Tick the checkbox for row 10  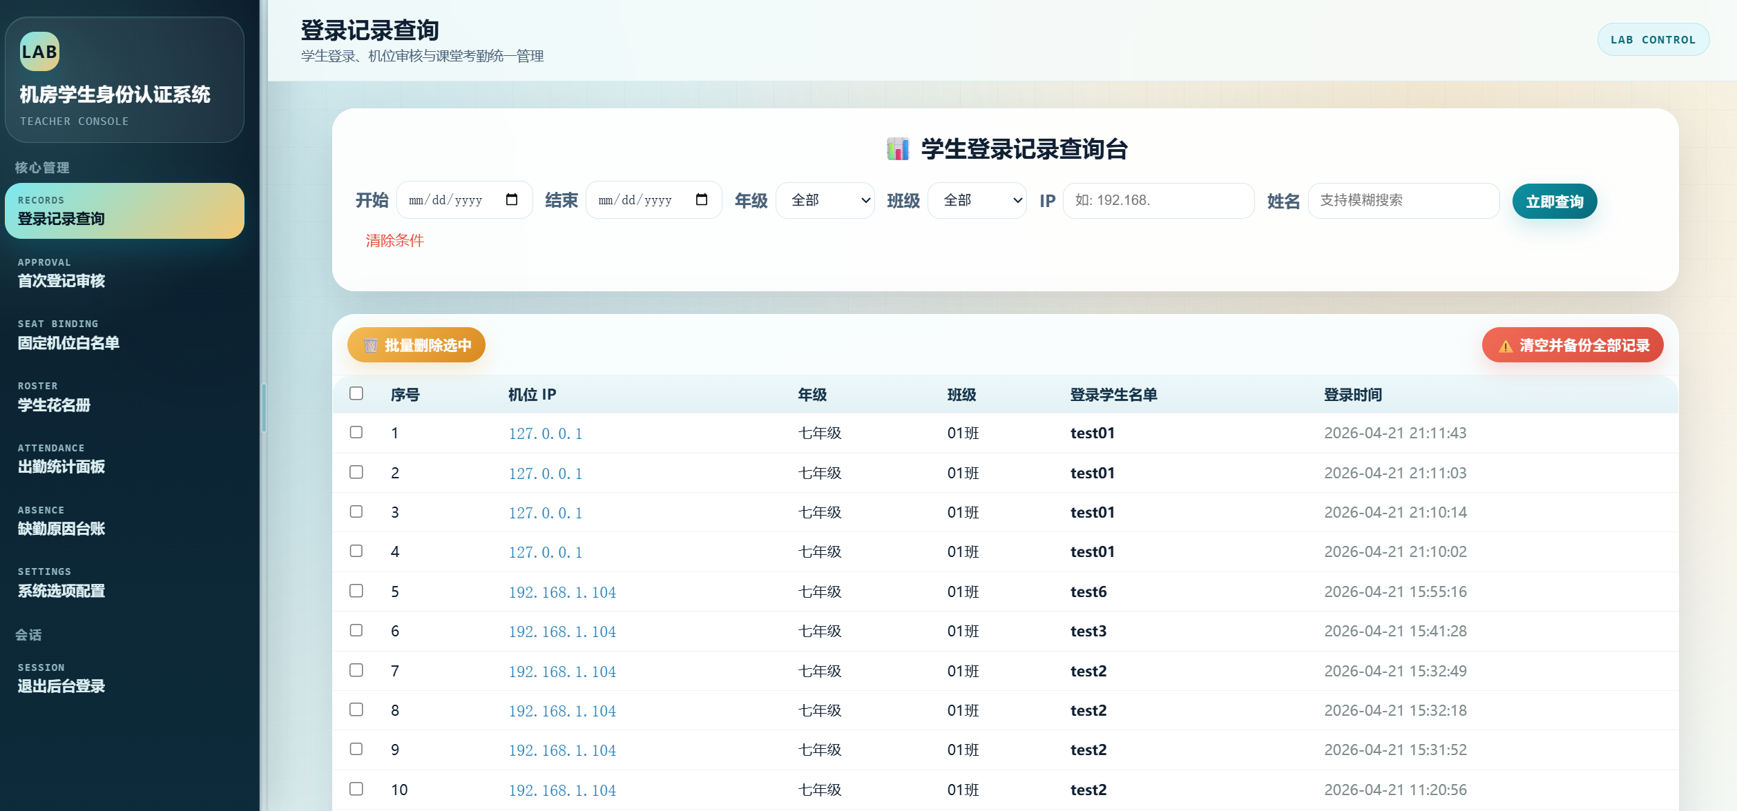click(356, 789)
